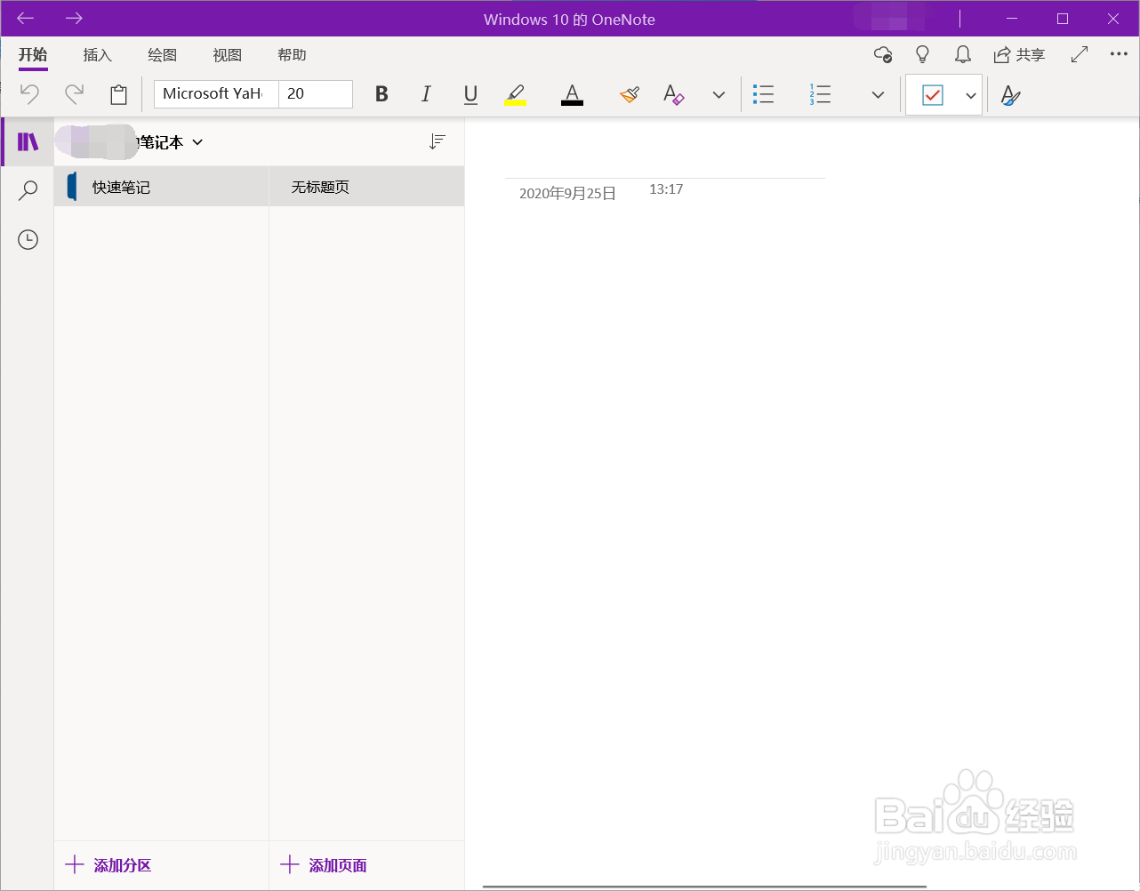Click the font size box showing 20
Image resolution: width=1140 pixels, height=891 pixels.
[x=316, y=94]
